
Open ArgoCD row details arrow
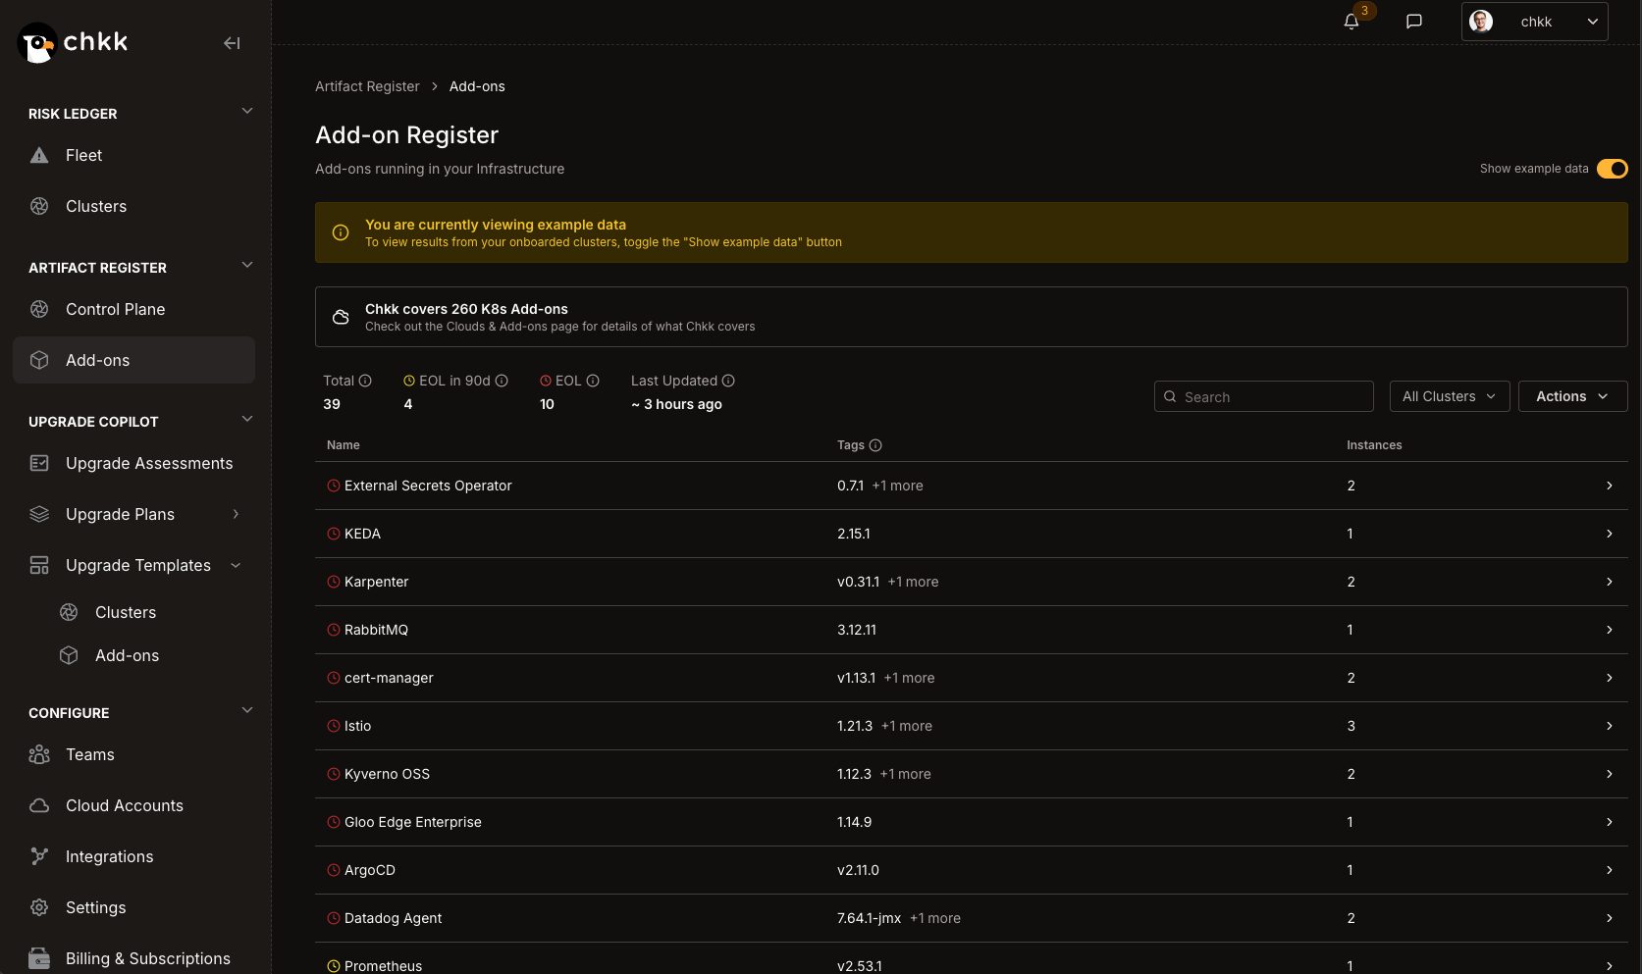1610,870
